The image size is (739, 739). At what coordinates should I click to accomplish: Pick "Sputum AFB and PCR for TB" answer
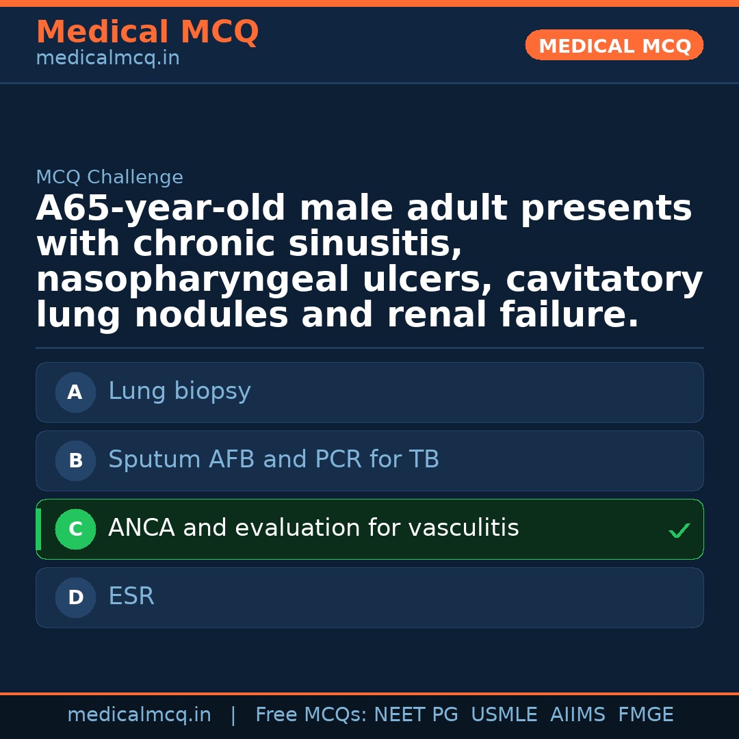[274, 460]
